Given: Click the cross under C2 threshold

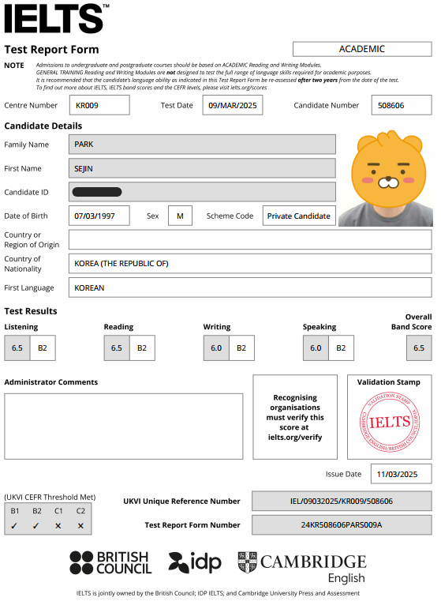Looking at the screenshot, I should tap(80, 525).
